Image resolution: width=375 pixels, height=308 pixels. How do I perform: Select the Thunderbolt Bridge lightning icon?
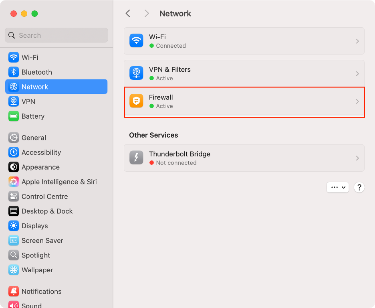136,158
